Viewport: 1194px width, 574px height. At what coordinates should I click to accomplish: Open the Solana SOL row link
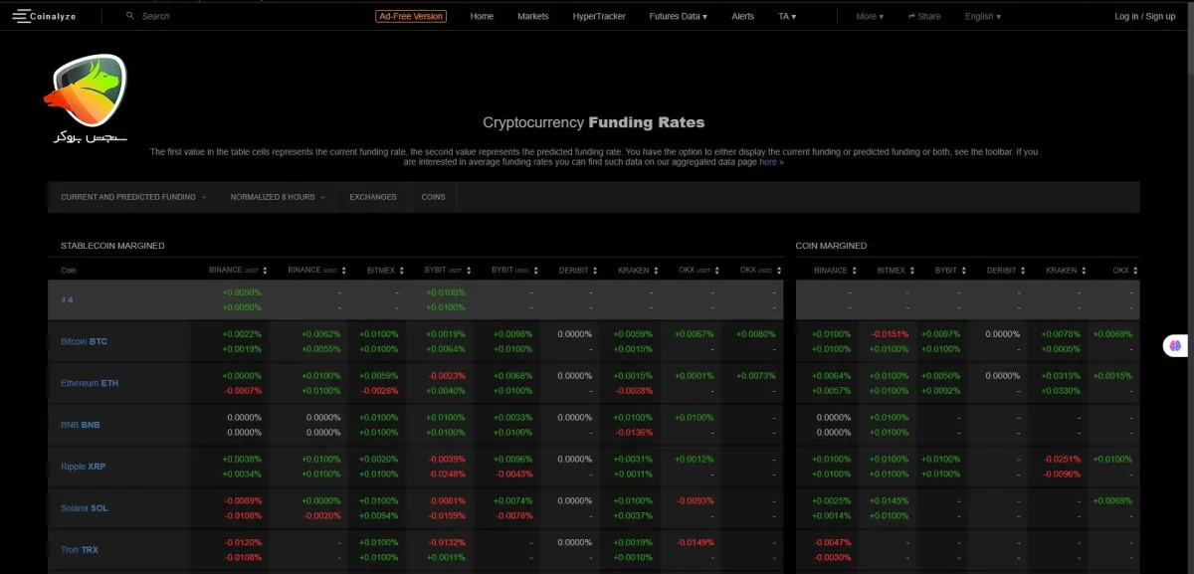[x=85, y=508]
